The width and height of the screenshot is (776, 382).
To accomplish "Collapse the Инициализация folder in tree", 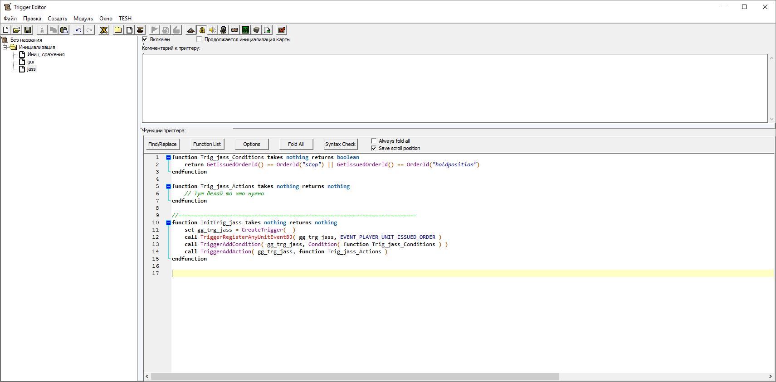I will click(5, 47).
